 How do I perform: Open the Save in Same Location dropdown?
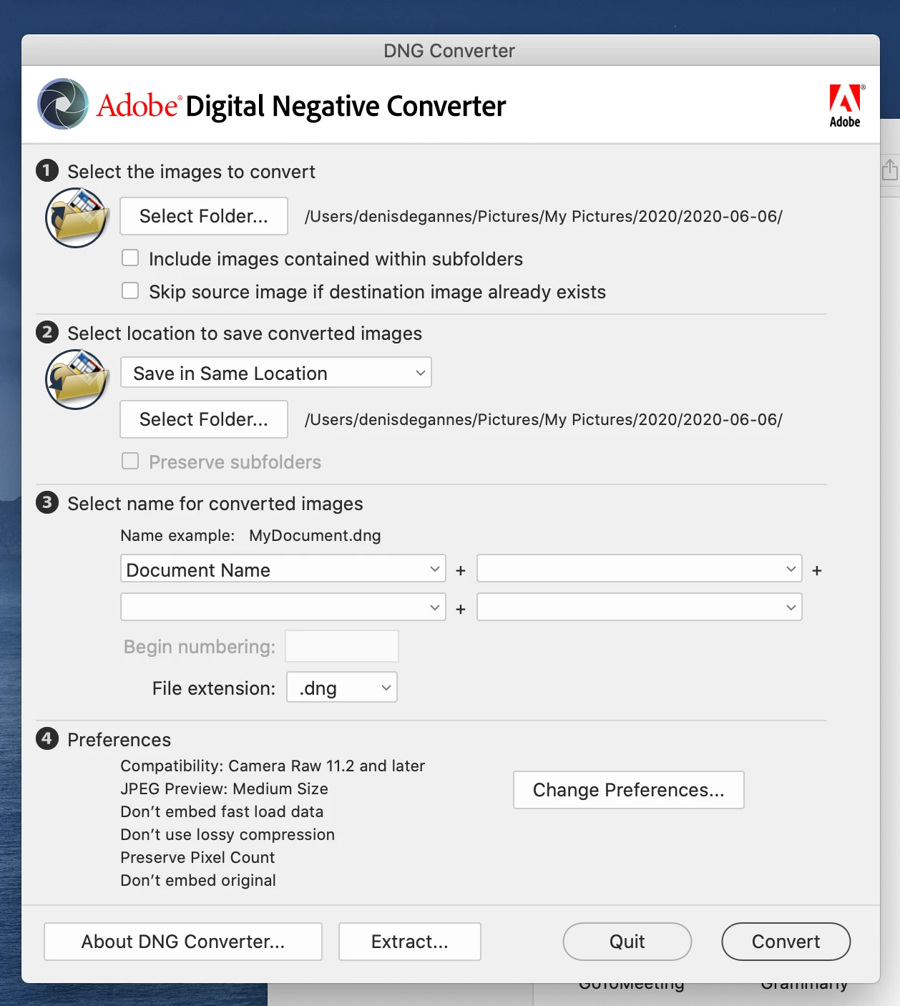click(276, 373)
